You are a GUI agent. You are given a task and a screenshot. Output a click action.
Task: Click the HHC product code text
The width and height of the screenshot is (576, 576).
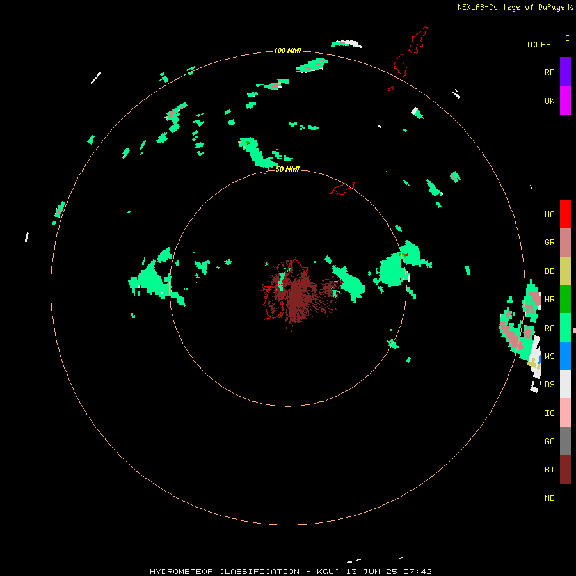(562, 38)
